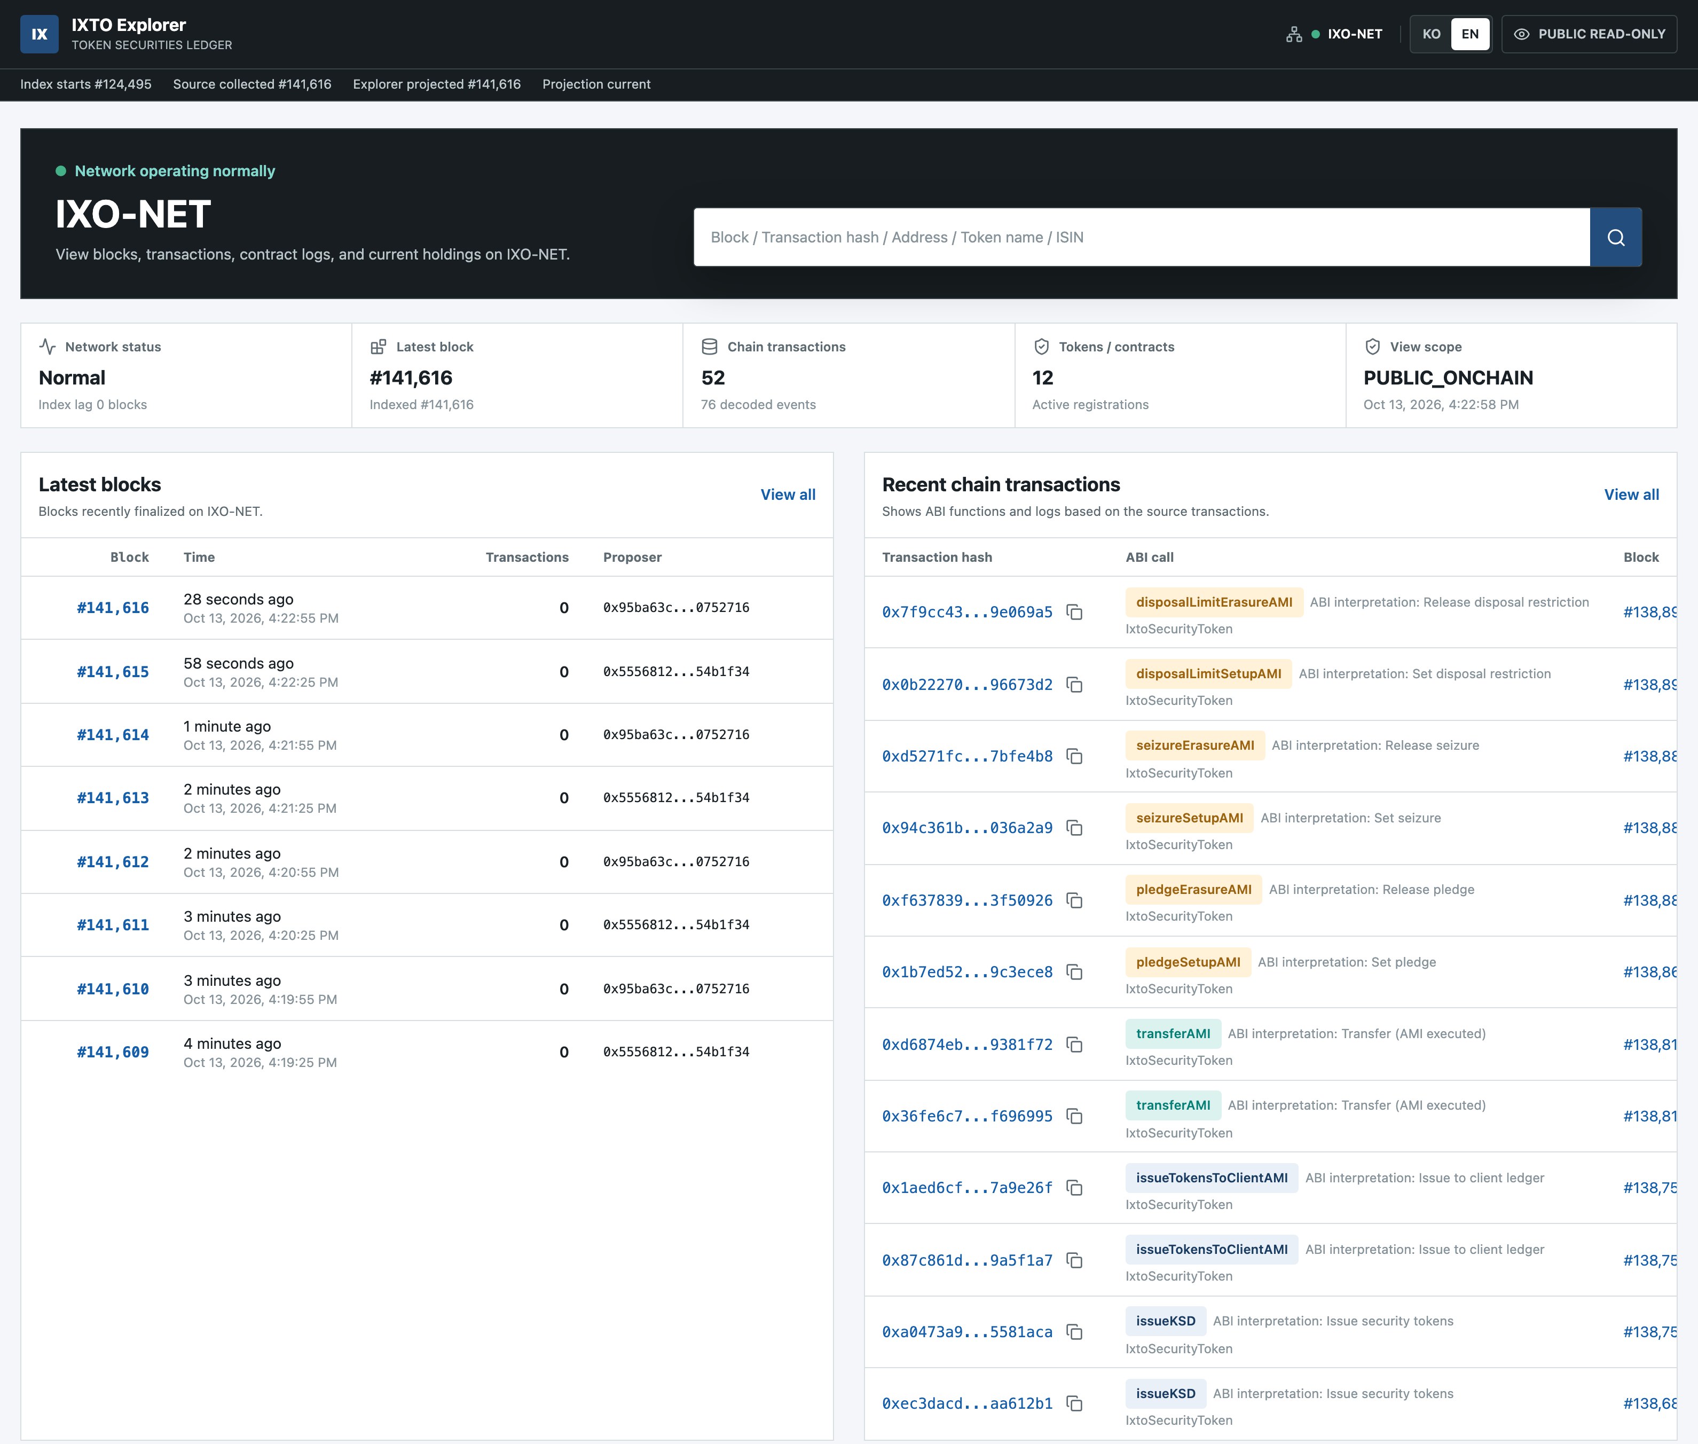The height and width of the screenshot is (1444, 1698).
Task: Click the eye icon in PUBLIC READ-ONLY
Action: coord(1521,34)
